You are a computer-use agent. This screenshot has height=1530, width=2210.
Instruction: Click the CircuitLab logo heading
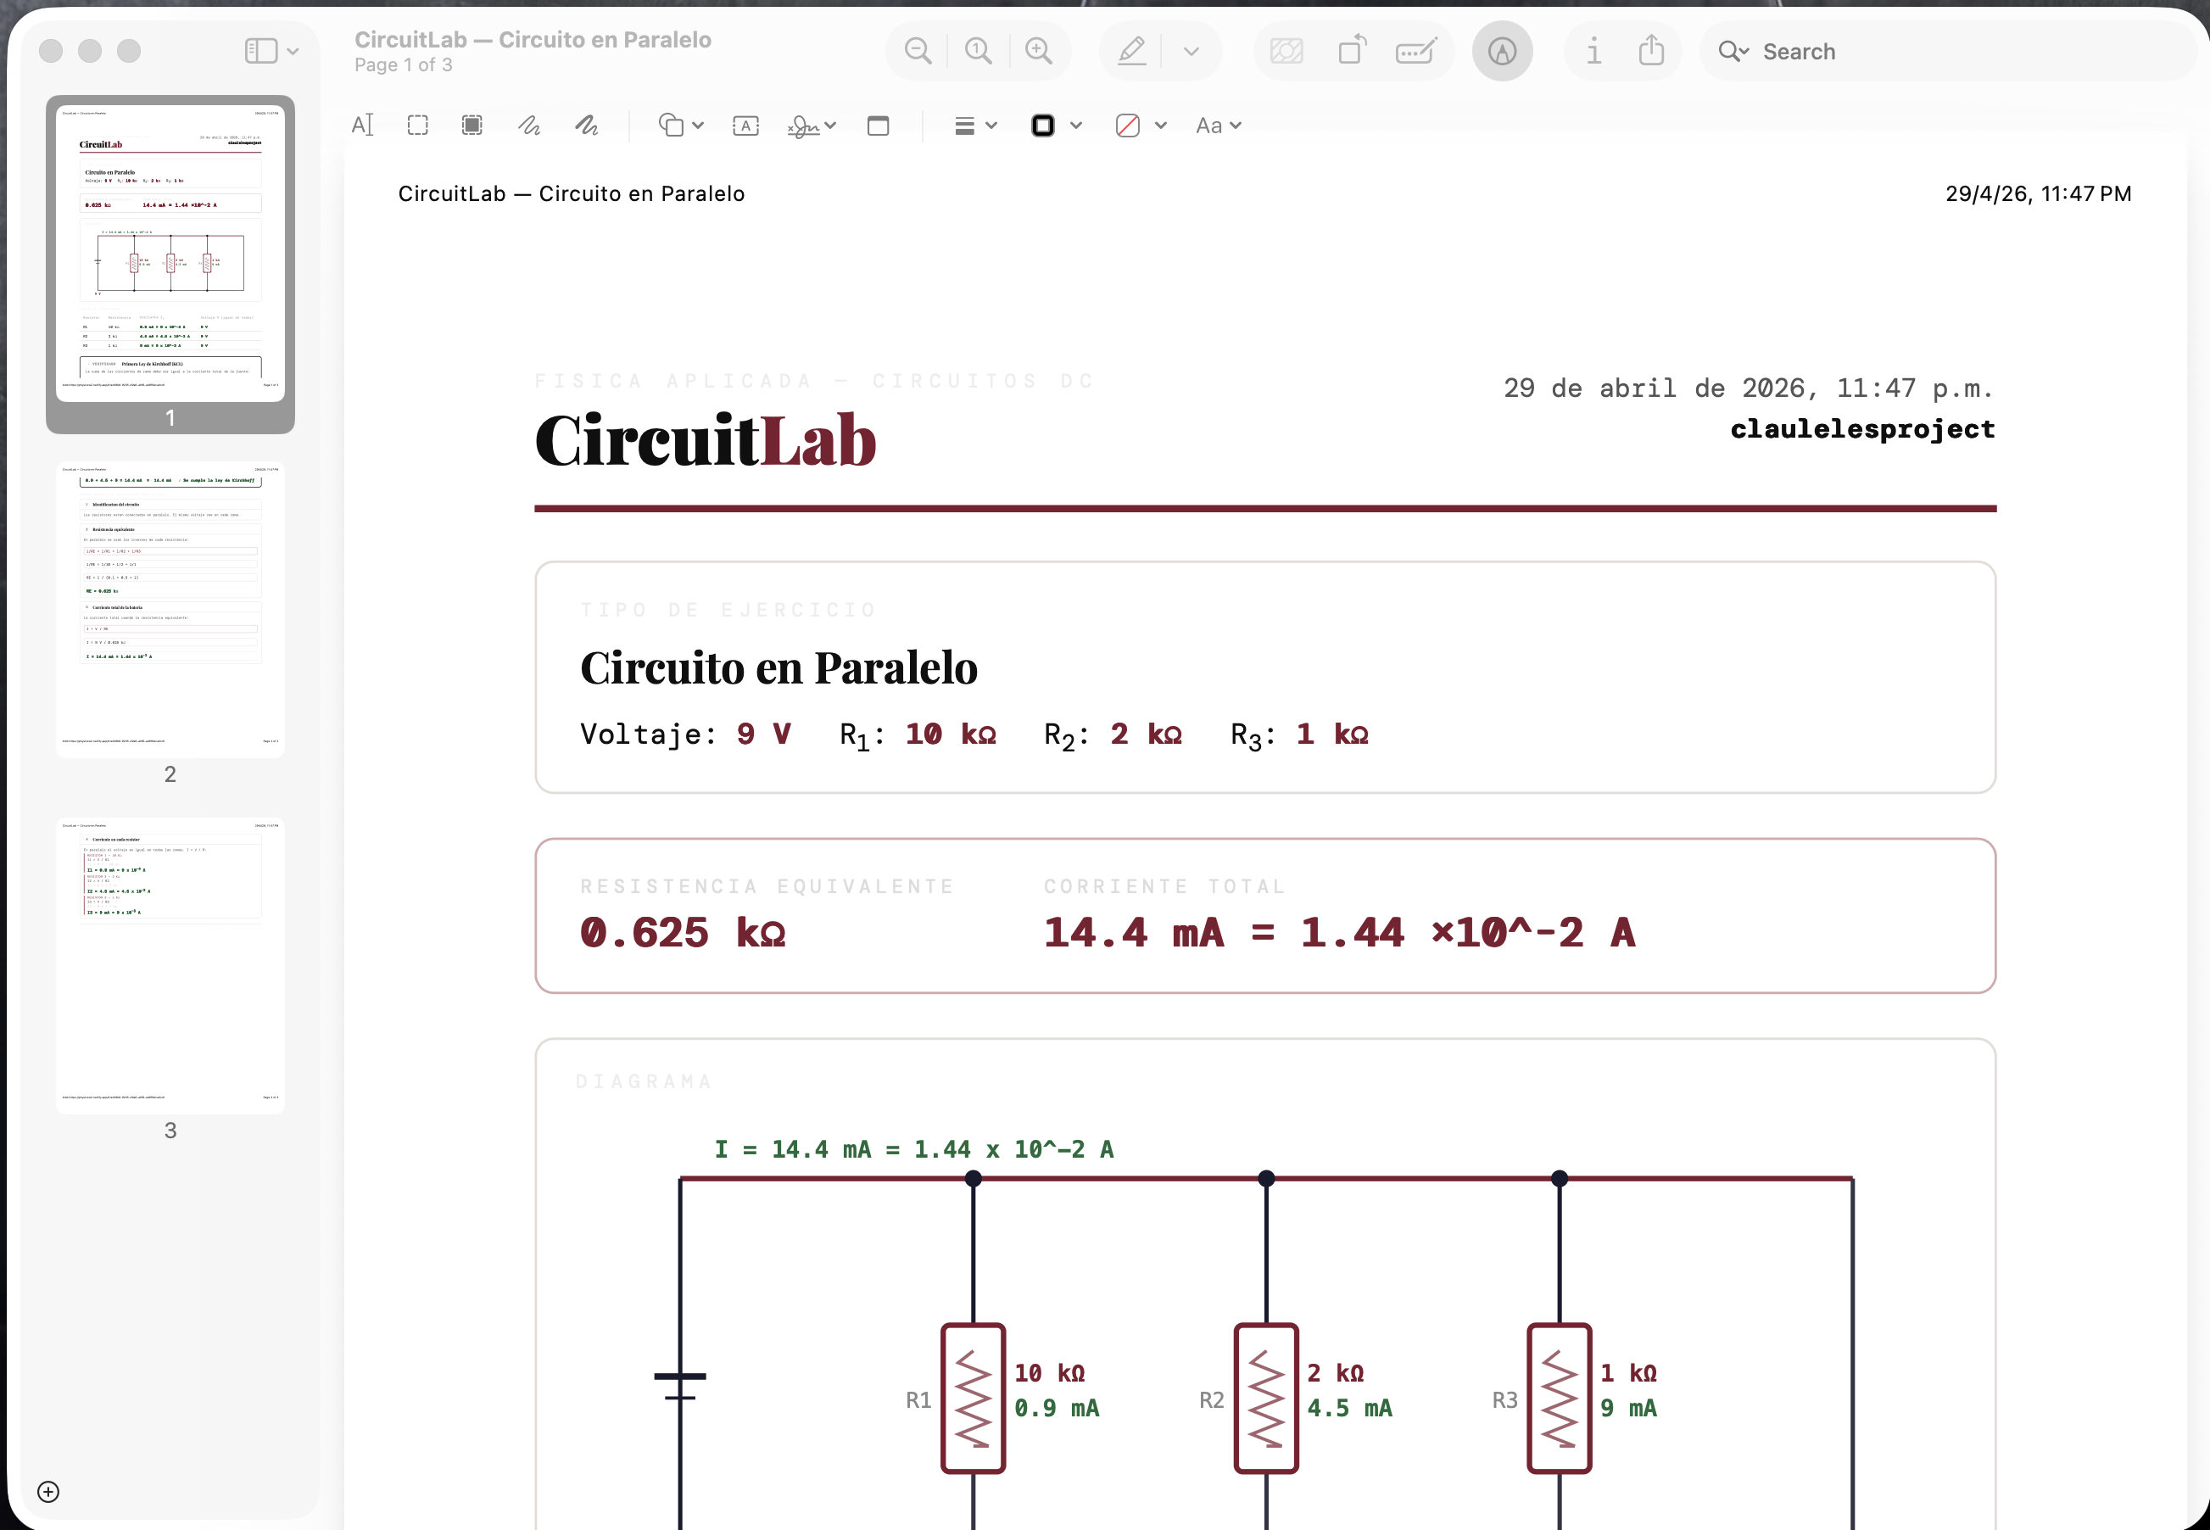coord(706,440)
